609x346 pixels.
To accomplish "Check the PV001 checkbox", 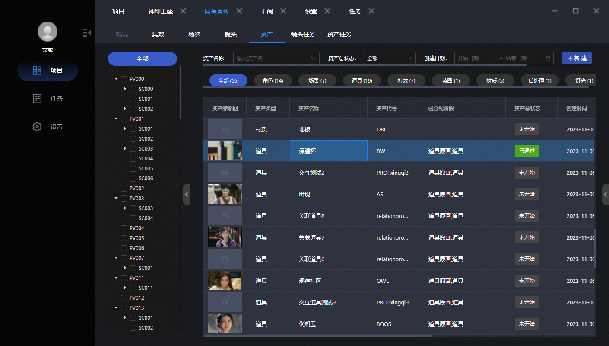I will 124,119.
